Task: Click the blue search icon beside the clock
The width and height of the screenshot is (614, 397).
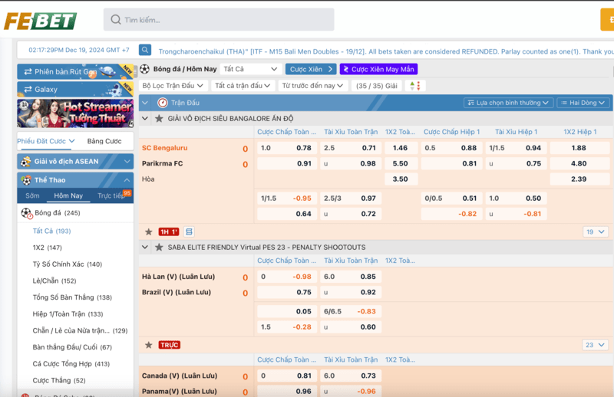Action: 145,51
